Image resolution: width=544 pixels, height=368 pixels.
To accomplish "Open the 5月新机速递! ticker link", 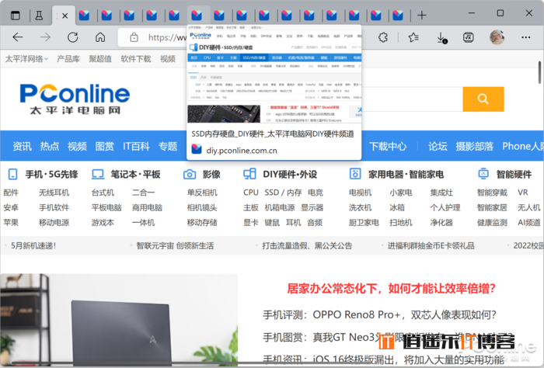I will click(33, 245).
